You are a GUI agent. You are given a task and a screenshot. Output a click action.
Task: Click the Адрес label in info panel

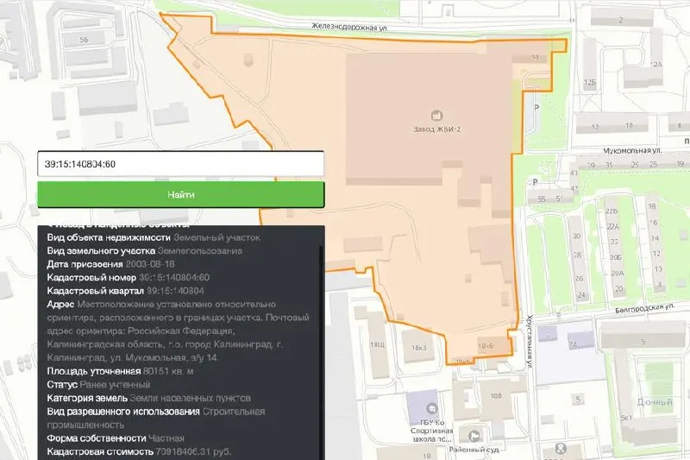[x=60, y=304]
